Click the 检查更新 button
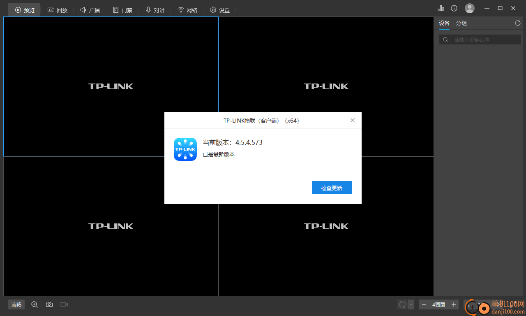The image size is (526, 316). tap(332, 188)
